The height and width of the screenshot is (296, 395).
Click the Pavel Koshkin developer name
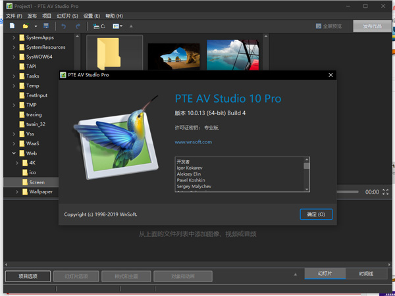(191, 180)
